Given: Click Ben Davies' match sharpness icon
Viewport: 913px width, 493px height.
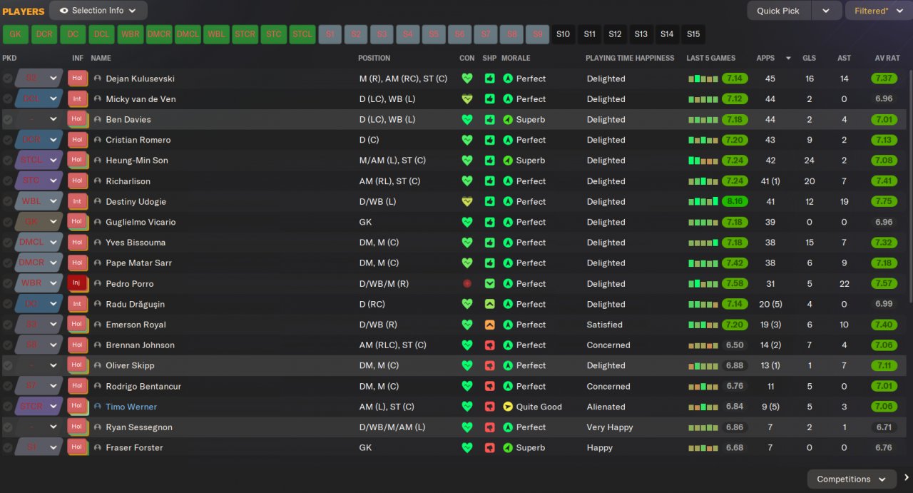Looking at the screenshot, I should coord(489,120).
